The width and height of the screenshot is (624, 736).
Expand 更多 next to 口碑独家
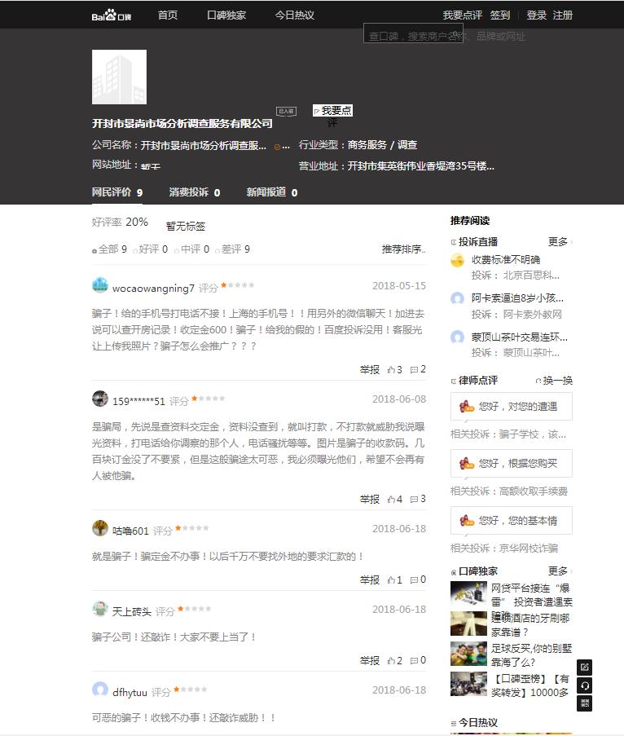pyautogui.click(x=560, y=571)
